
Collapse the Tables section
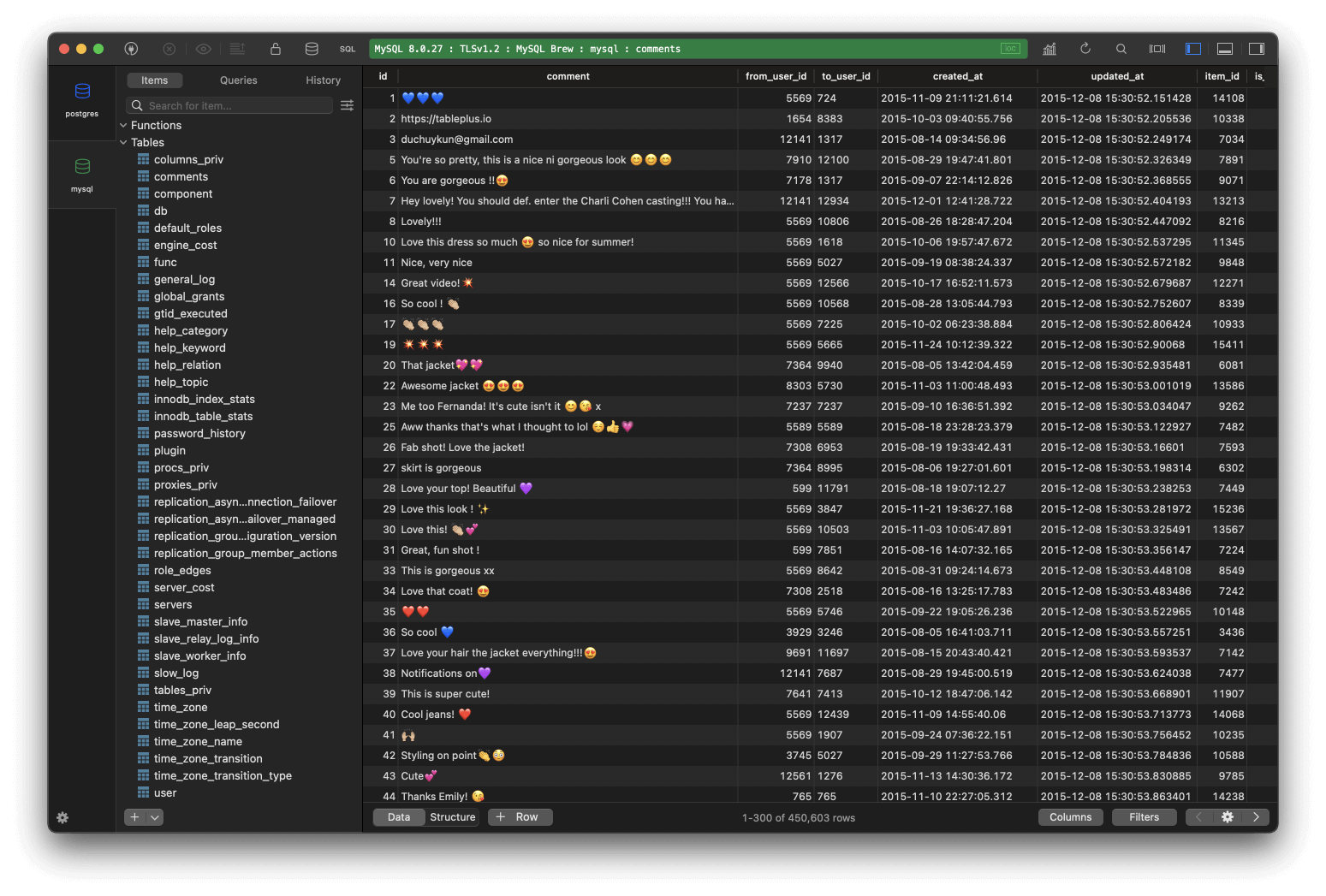[x=123, y=142]
